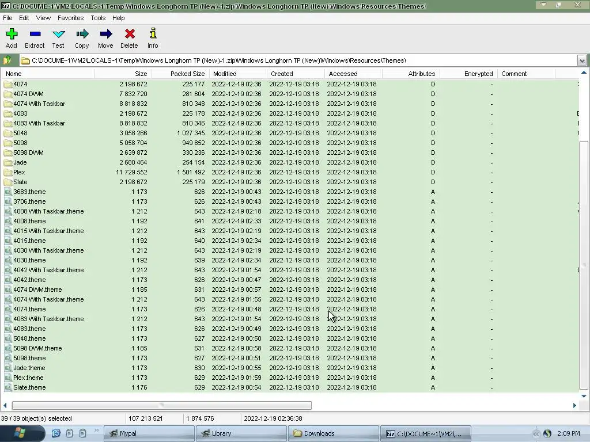Image resolution: width=590 pixels, height=442 pixels.
Task: Select the file icon of Slate.theme
Action: [8, 387]
